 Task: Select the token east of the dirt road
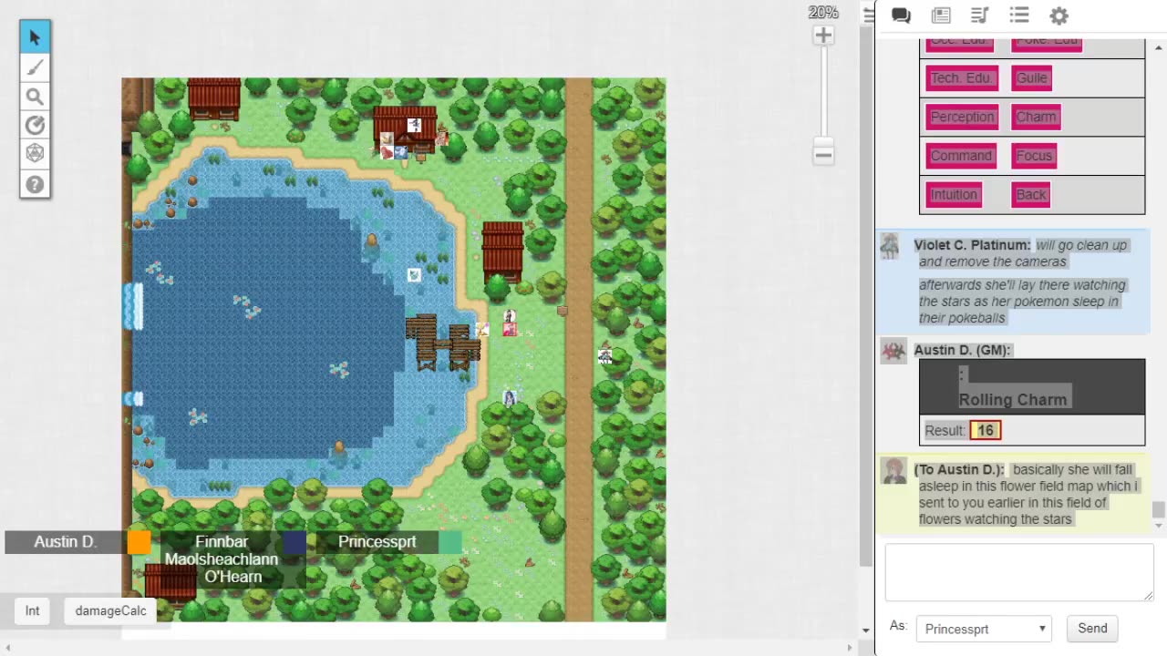pyautogui.click(x=604, y=356)
